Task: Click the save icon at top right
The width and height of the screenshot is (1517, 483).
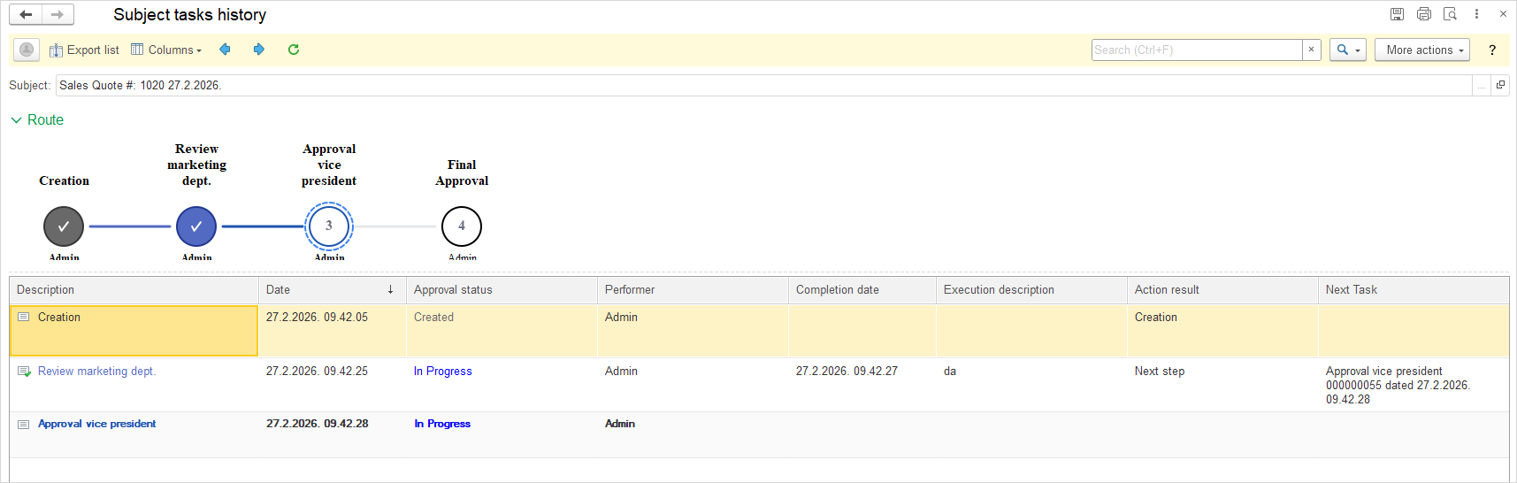Action: click(1397, 14)
